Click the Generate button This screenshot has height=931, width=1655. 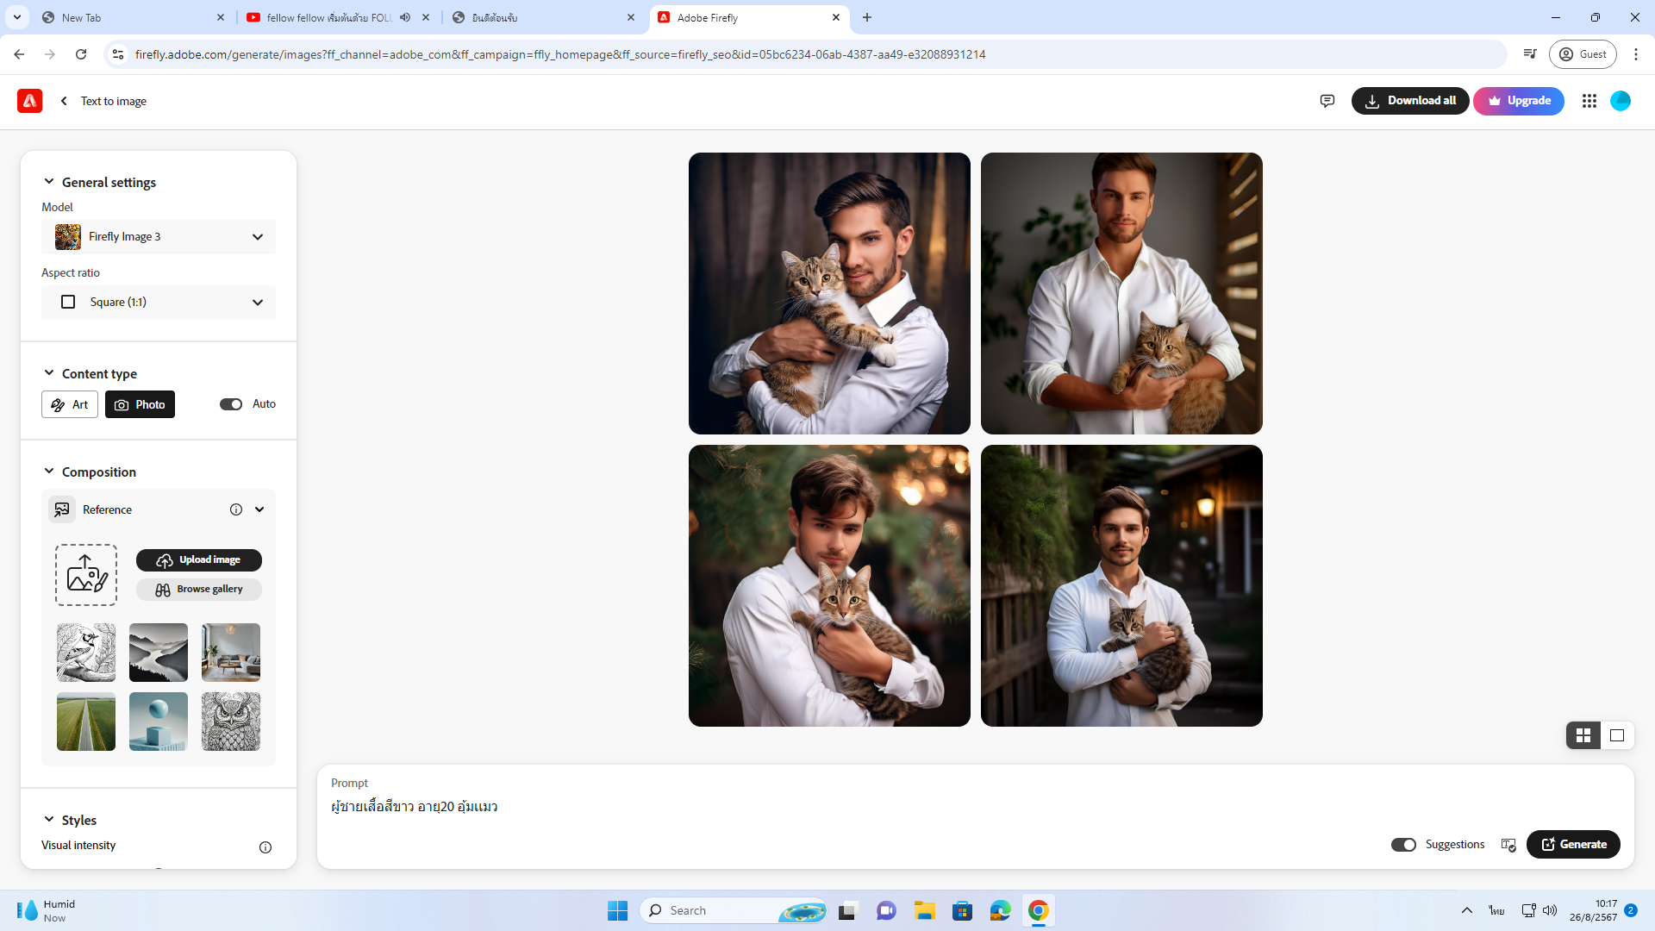click(x=1572, y=845)
